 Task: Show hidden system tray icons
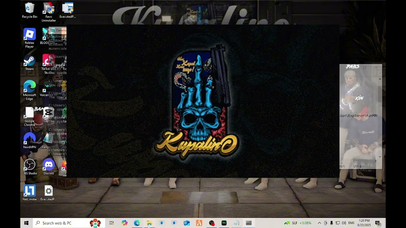[319, 223]
